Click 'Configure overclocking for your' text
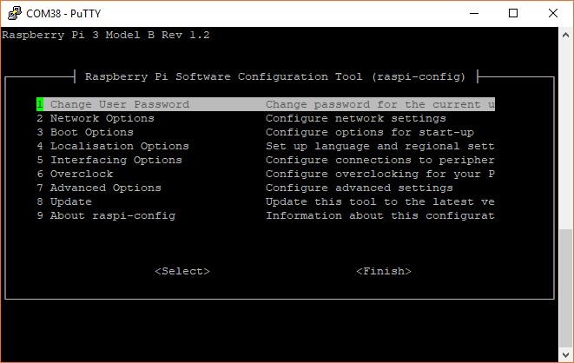Image resolution: width=574 pixels, height=363 pixels. pos(373,174)
